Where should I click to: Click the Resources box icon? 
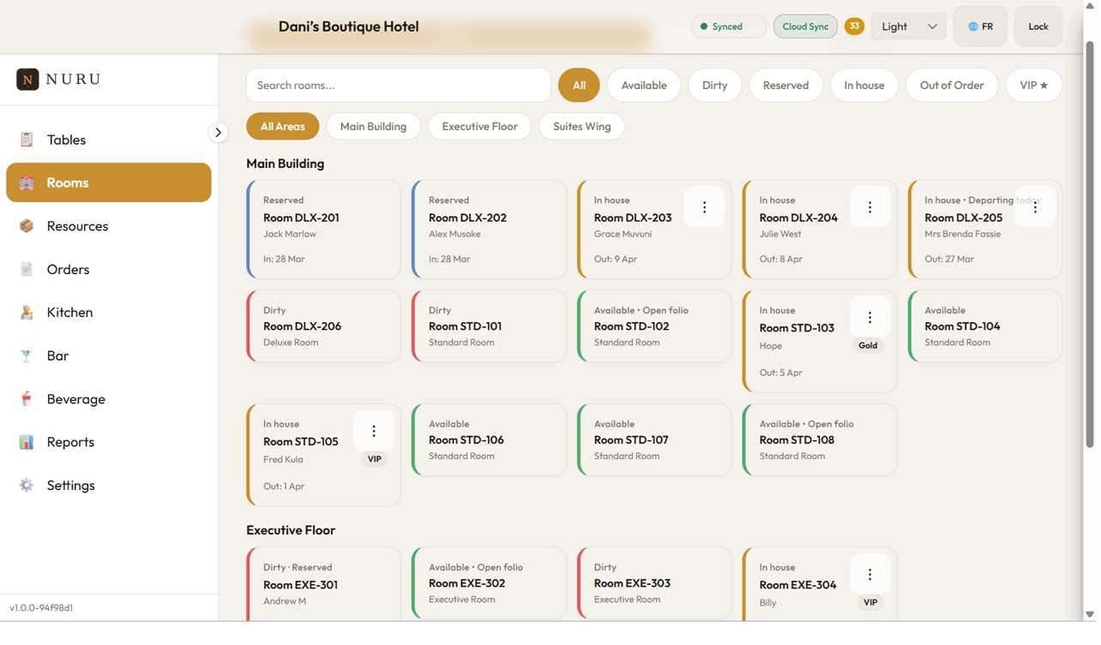tap(27, 226)
